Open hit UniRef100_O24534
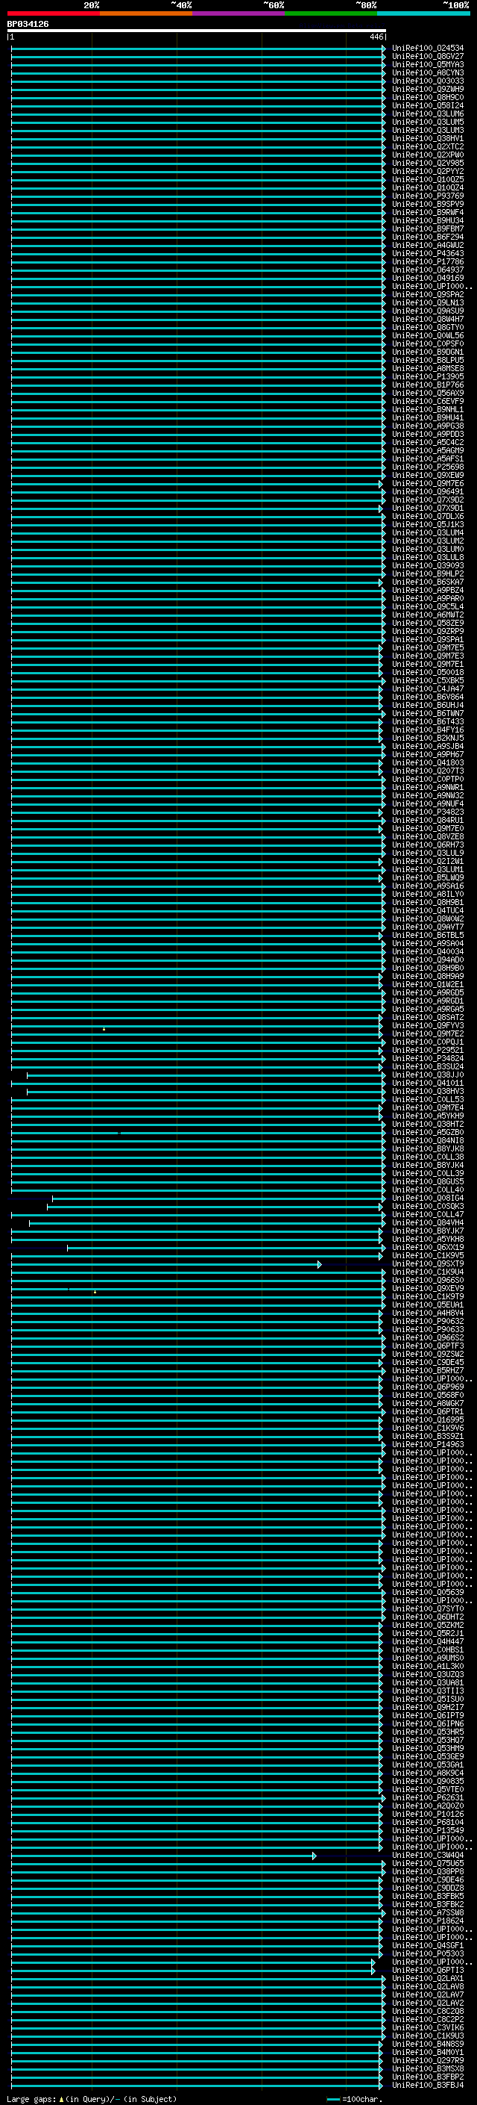The image size is (477, 2105). pos(428,49)
